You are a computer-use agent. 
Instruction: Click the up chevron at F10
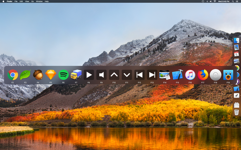click(x=114, y=75)
